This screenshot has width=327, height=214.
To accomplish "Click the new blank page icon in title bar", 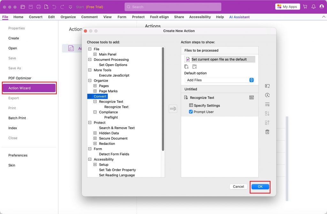I will (x=46, y=7).
